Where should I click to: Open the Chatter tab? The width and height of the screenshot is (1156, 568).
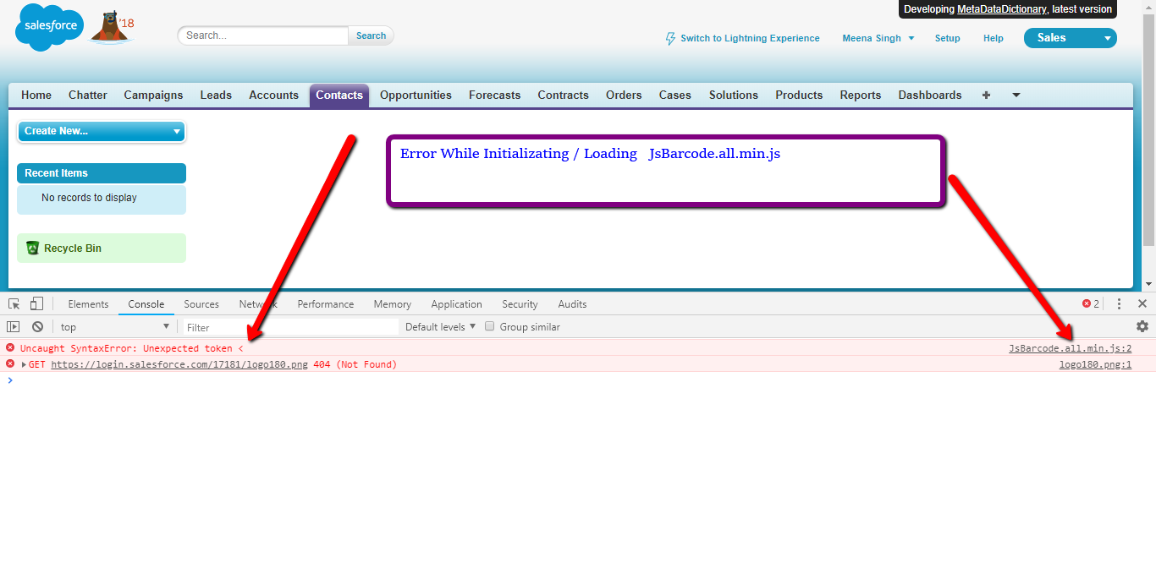click(88, 96)
